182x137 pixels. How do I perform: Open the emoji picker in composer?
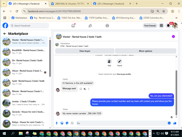pyautogui.click(x=169, y=123)
